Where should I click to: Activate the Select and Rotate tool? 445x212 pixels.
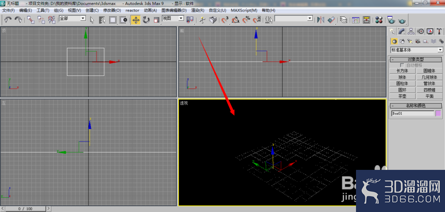pyautogui.click(x=146, y=20)
